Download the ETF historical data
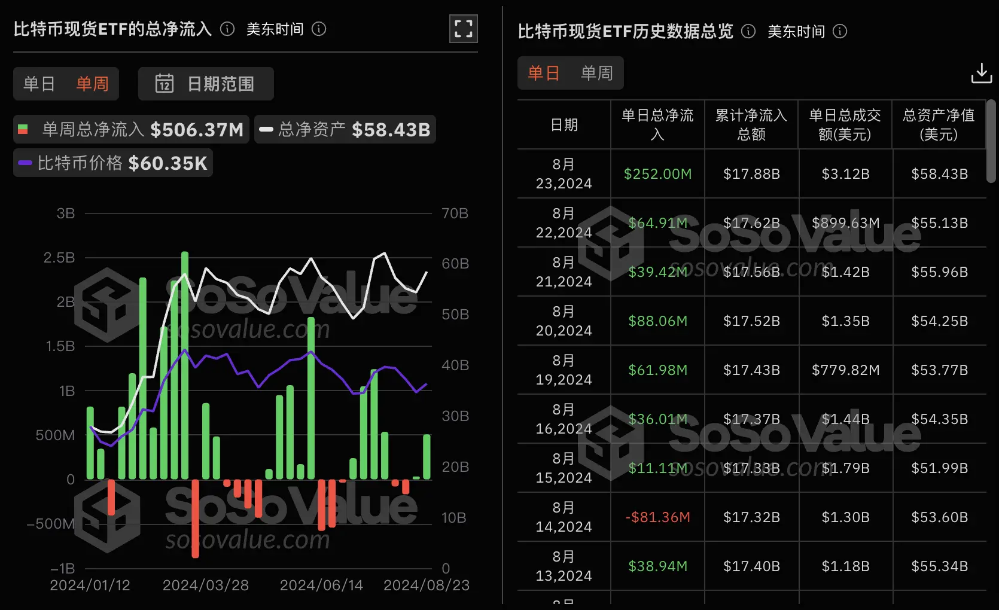The height and width of the screenshot is (610, 999). pyautogui.click(x=981, y=74)
